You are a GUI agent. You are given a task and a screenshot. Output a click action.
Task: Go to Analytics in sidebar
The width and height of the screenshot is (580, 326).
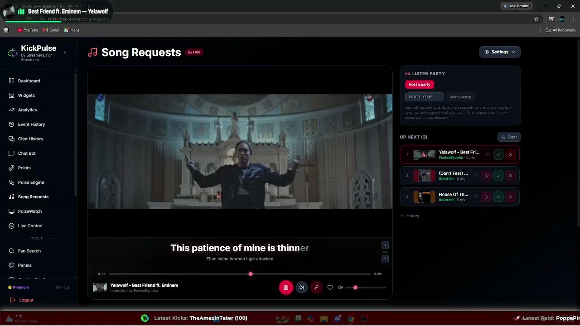pyautogui.click(x=27, y=110)
